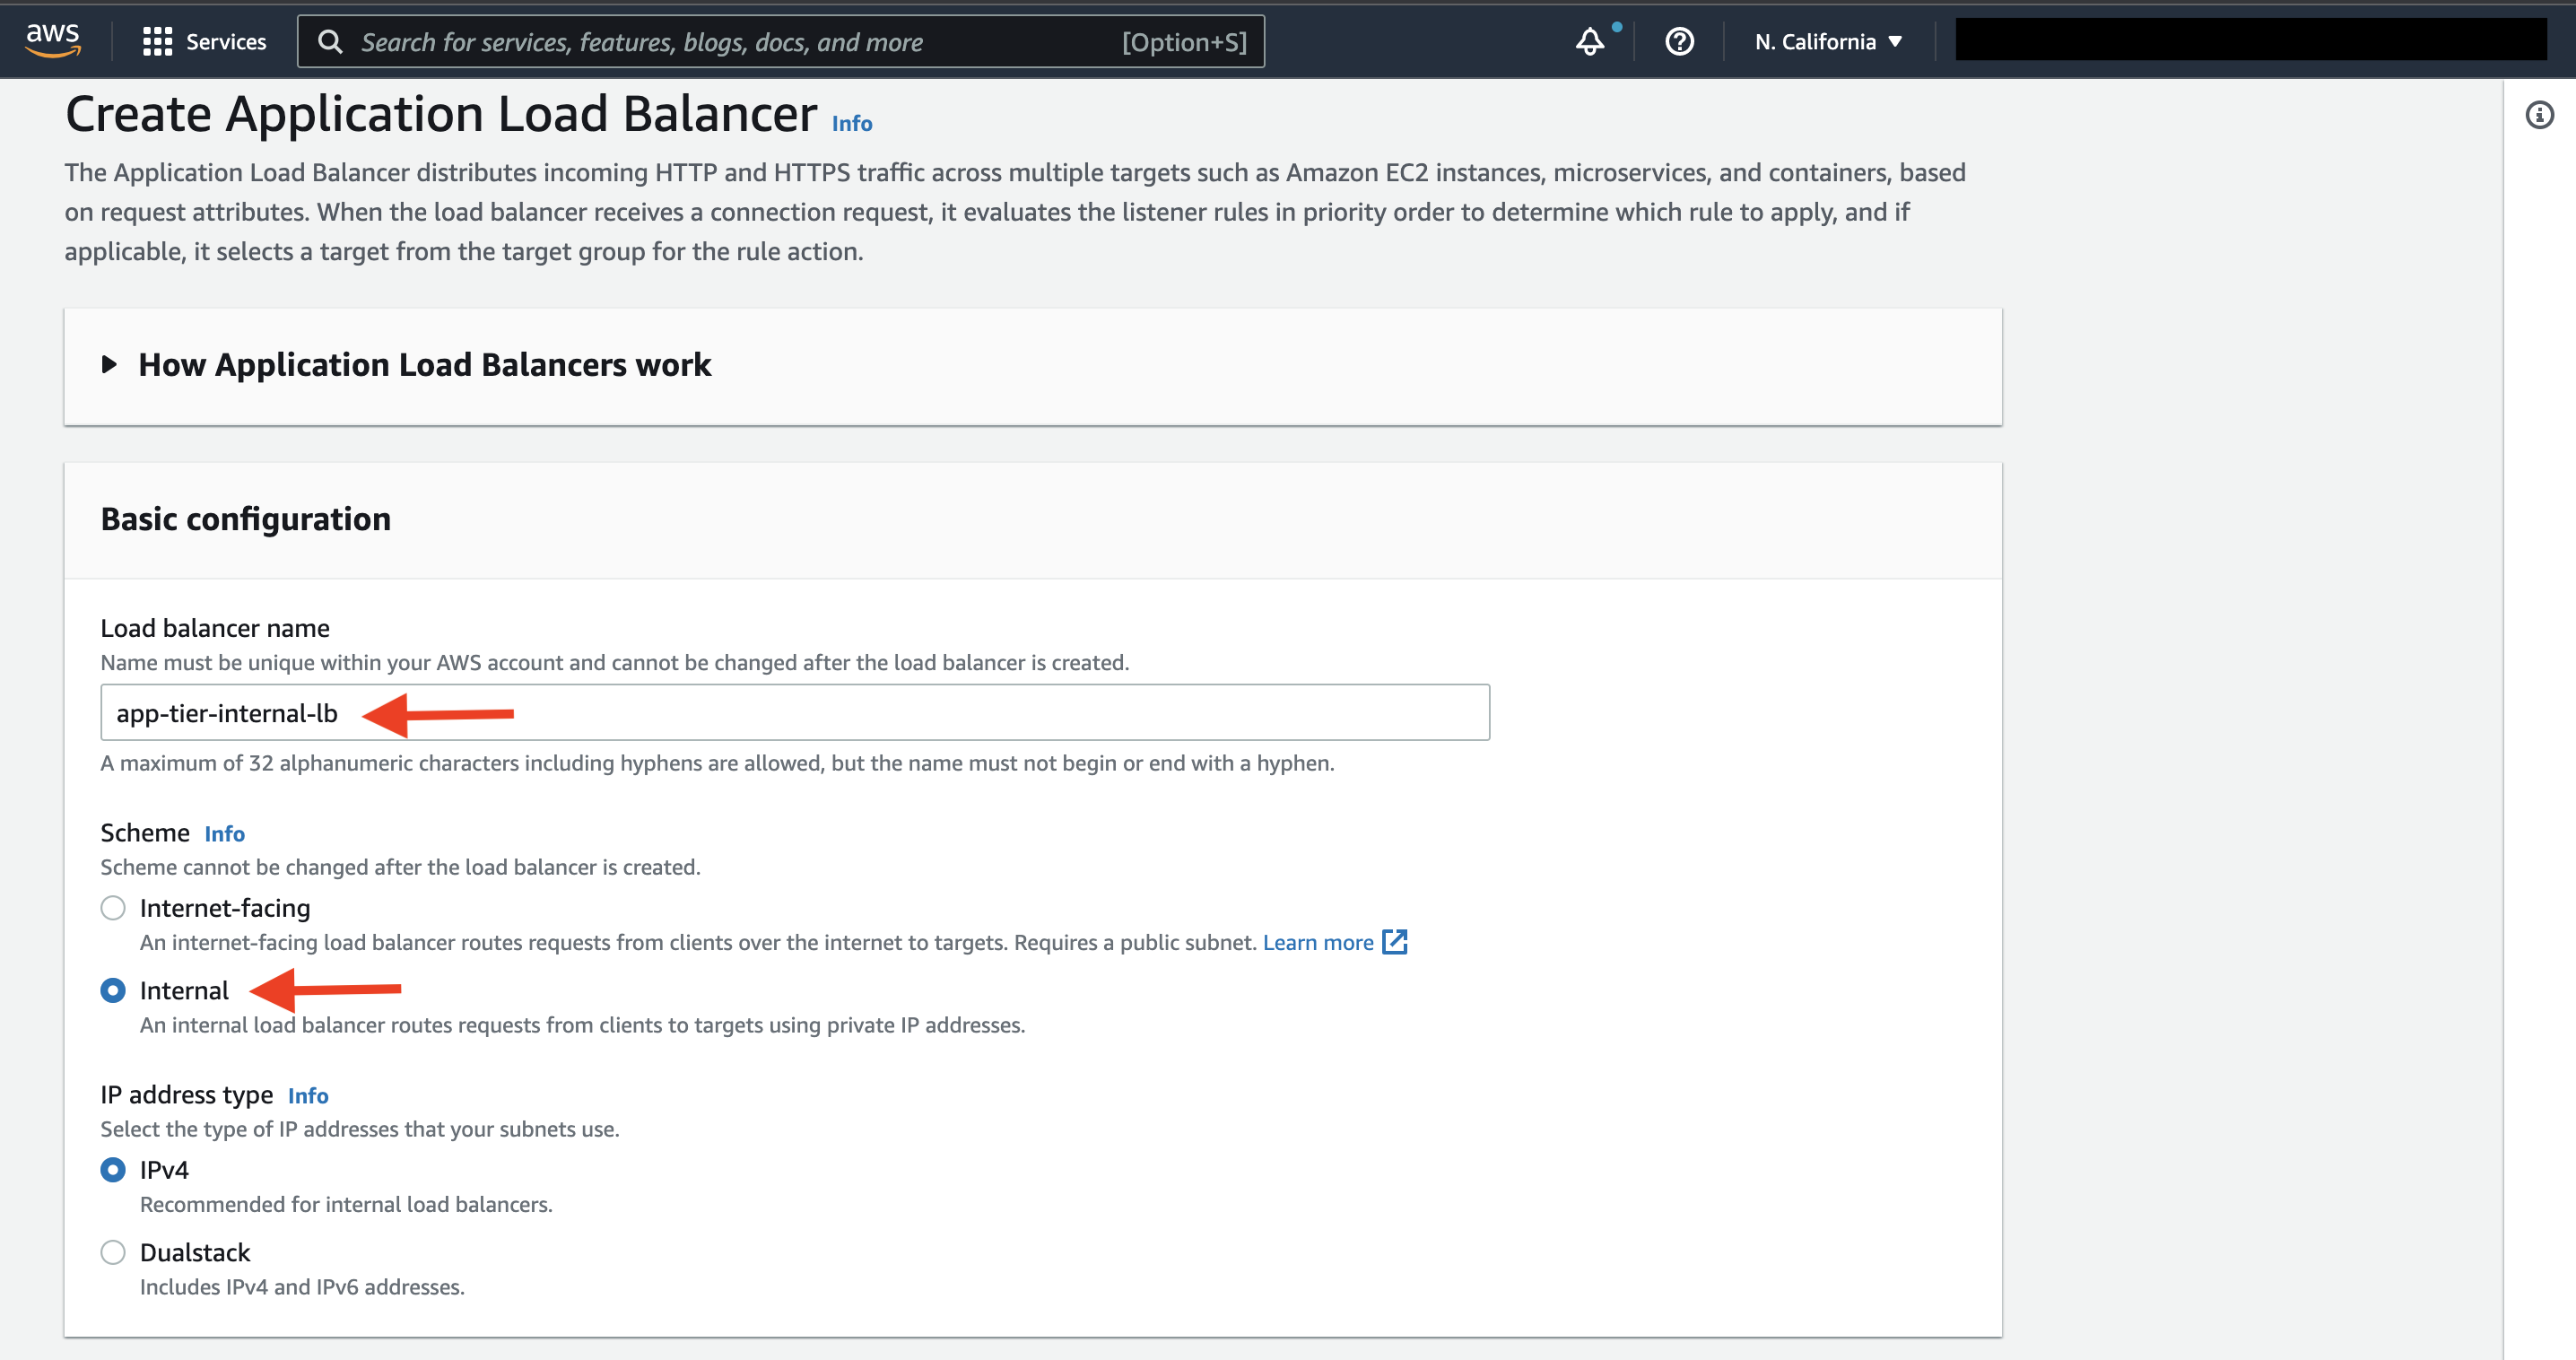
Task: Select the Internet-facing scheme radio button
Action: tap(113, 908)
